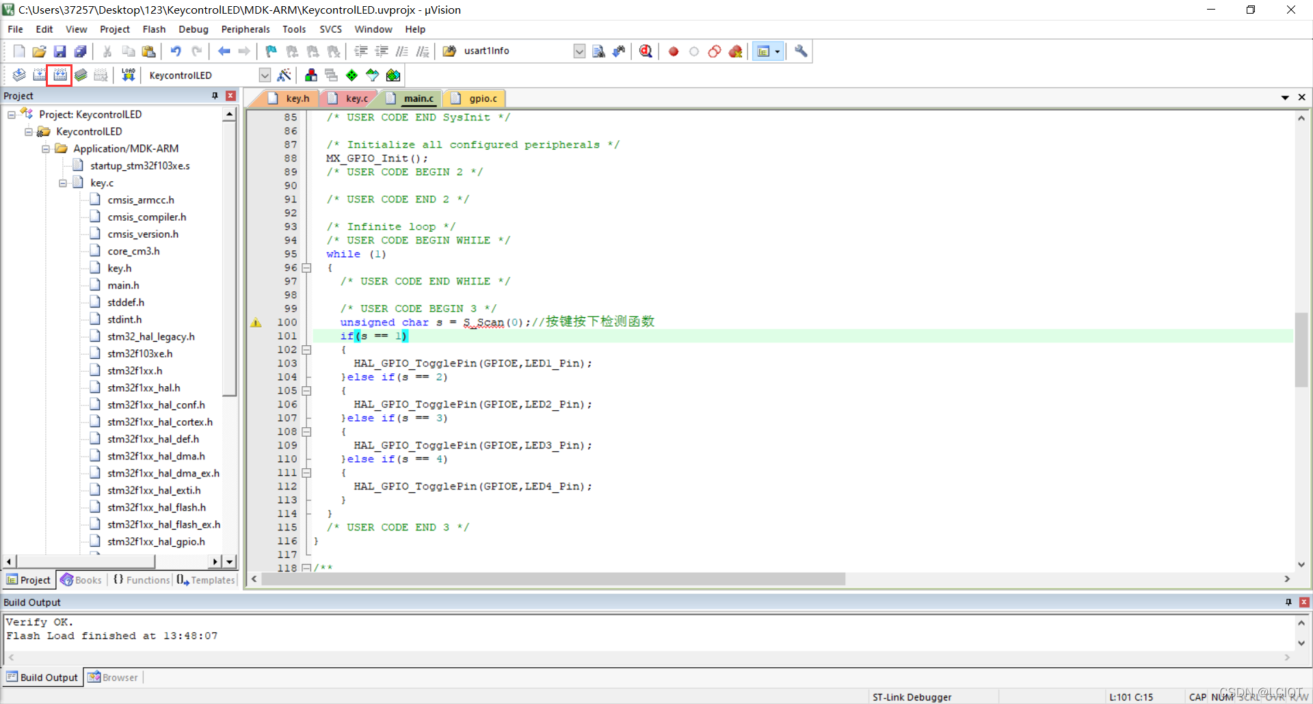The width and height of the screenshot is (1313, 704).
Task: Start incremental find
Action: pos(619,51)
